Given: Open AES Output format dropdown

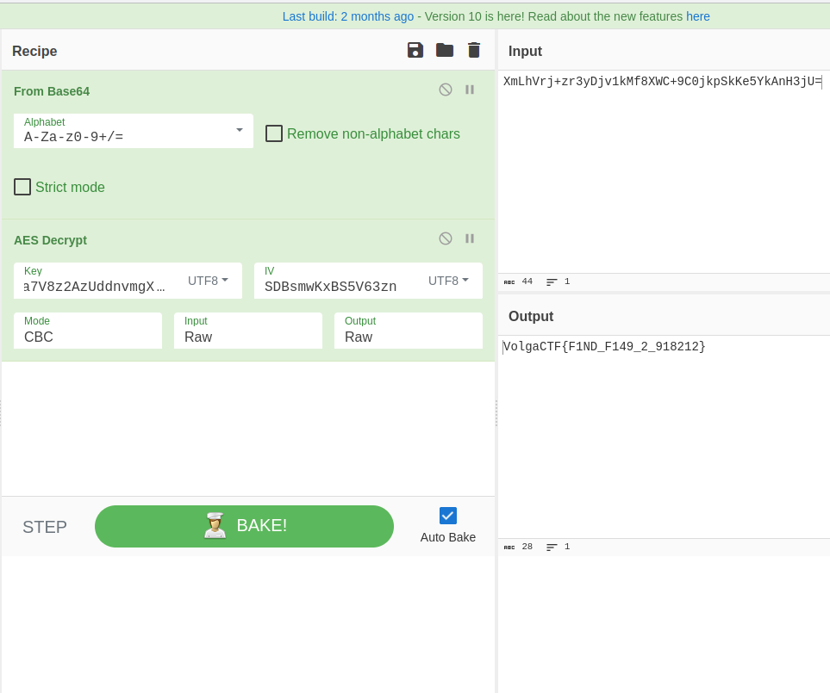Looking at the screenshot, I should tap(409, 331).
